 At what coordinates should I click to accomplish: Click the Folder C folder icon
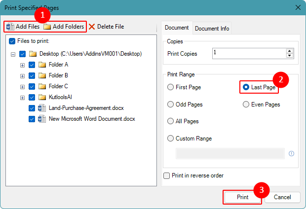tap(42, 86)
